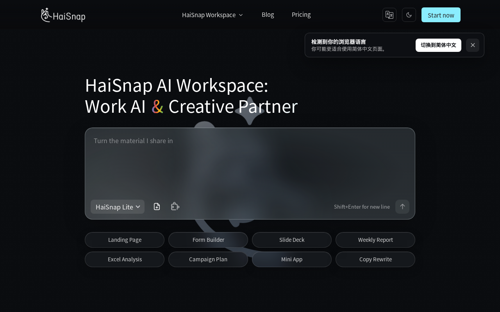Select the Mini App suggestion
Screen dimensions: 500x312
tap(292, 259)
